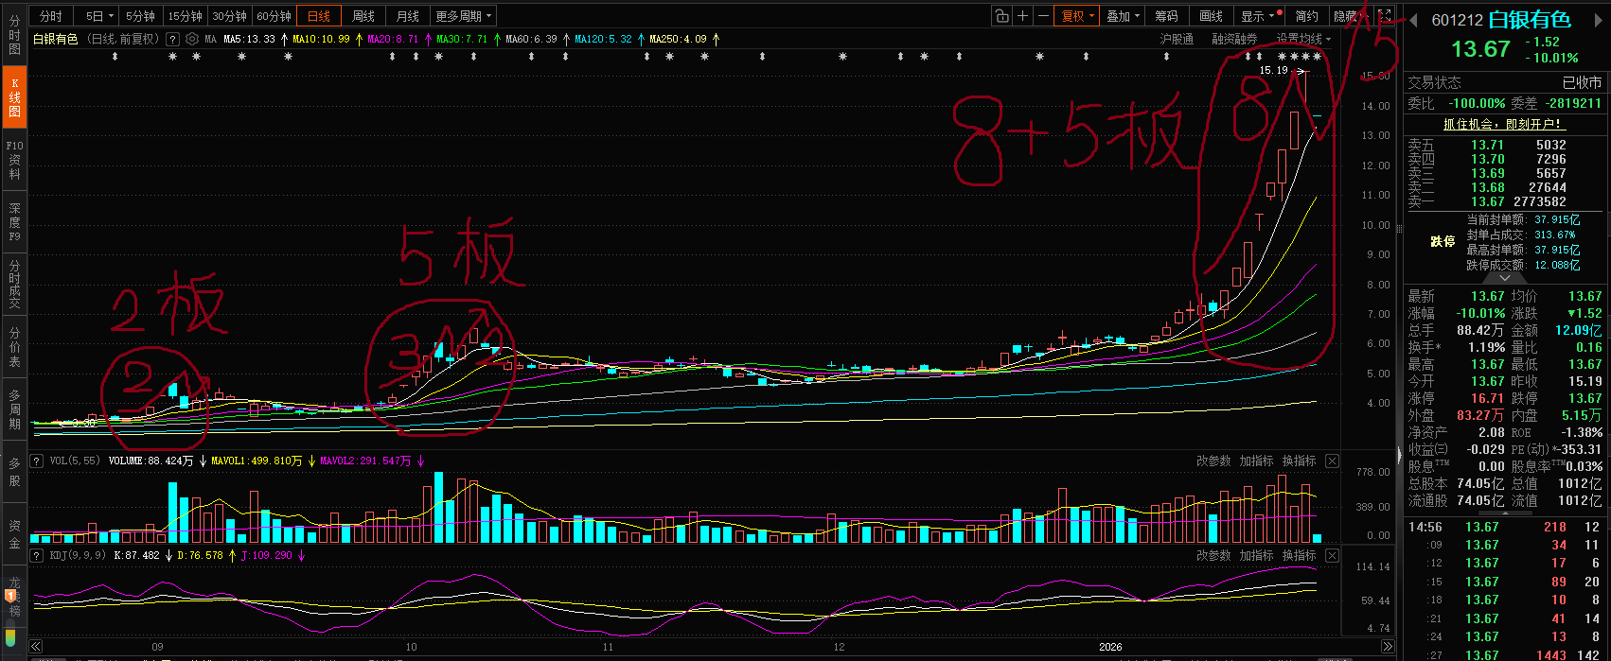Open 分时图 sidebar view
Screen dimensions: 1611x661
click(x=14, y=34)
